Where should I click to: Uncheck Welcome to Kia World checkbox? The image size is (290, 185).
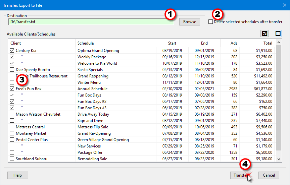(12, 63)
